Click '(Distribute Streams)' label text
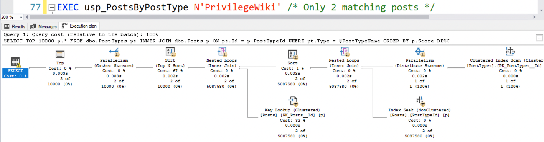The width and height of the screenshot is (544, 142). [420, 66]
